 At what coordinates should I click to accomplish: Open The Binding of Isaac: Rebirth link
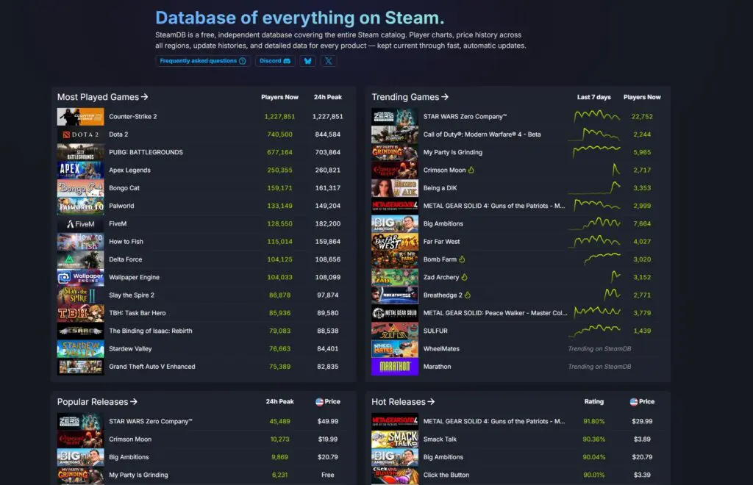(x=150, y=331)
